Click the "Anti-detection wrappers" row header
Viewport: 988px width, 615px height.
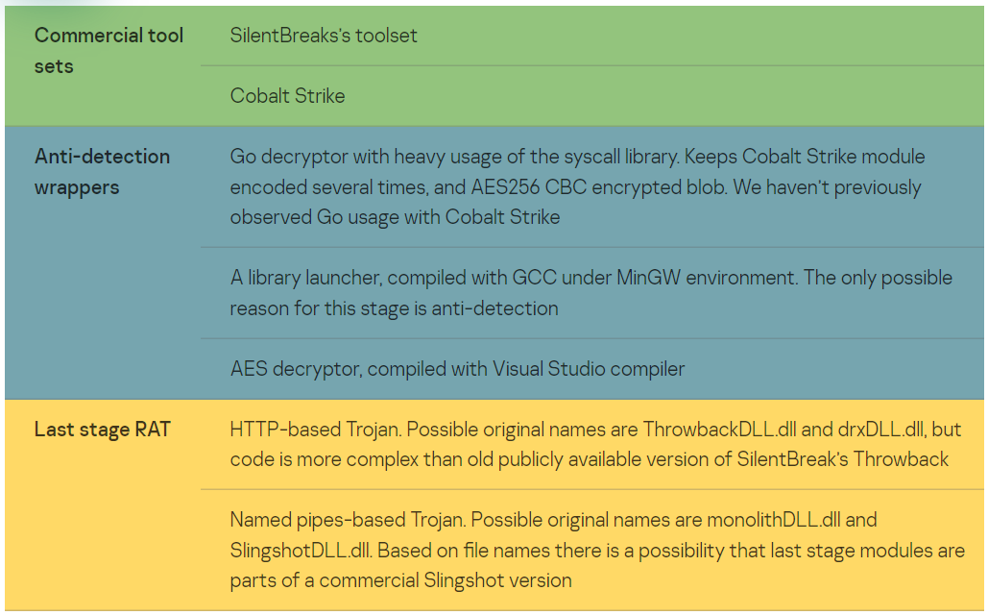pos(102,171)
